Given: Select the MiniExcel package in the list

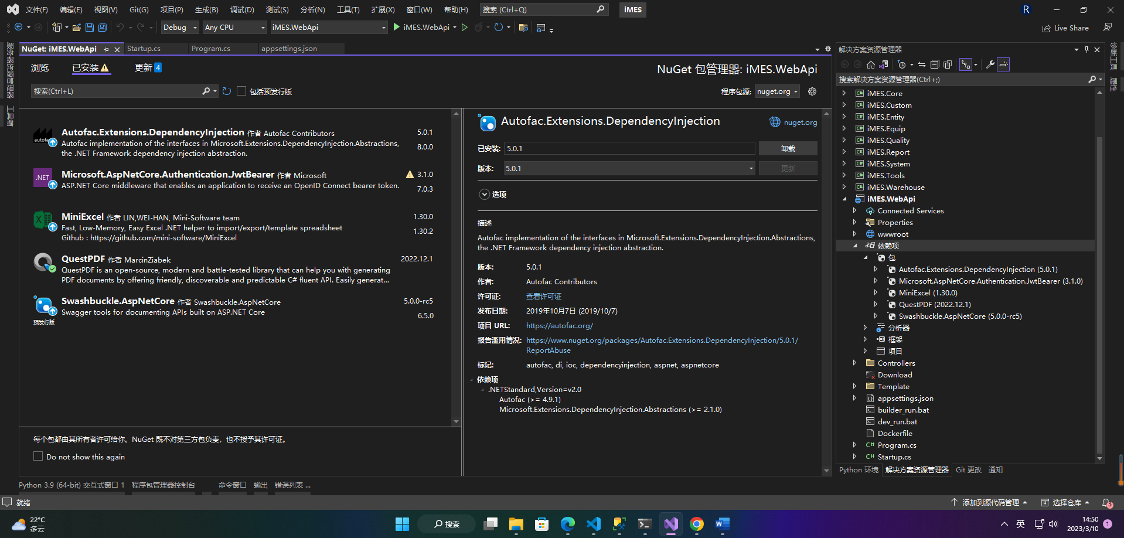Looking at the screenshot, I should [x=234, y=227].
